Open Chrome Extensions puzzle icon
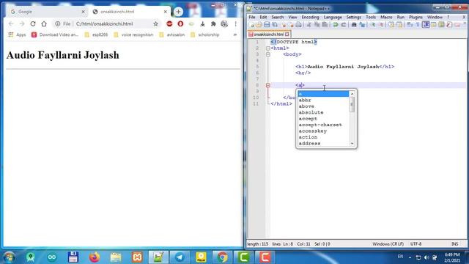This screenshot has height=264, width=469. [x=213, y=23]
